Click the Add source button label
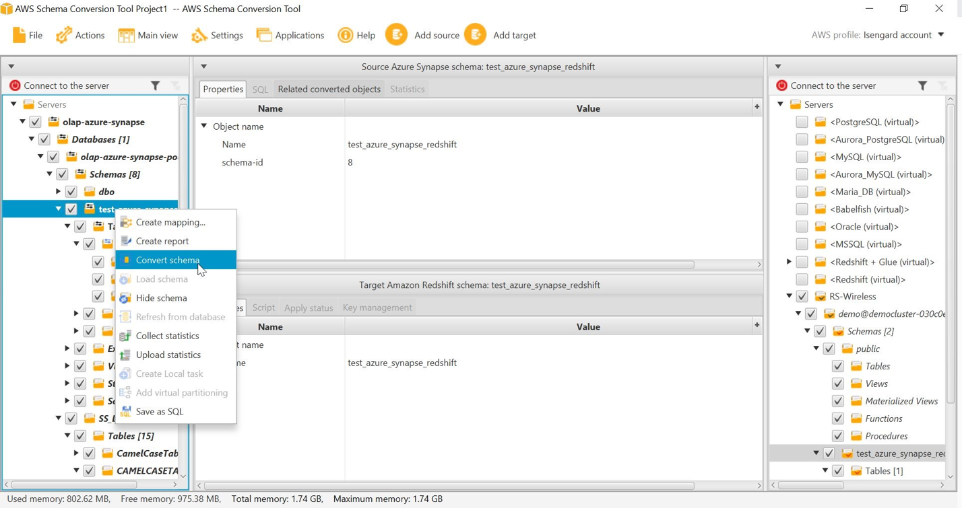The height and width of the screenshot is (508, 962). point(437,35)
